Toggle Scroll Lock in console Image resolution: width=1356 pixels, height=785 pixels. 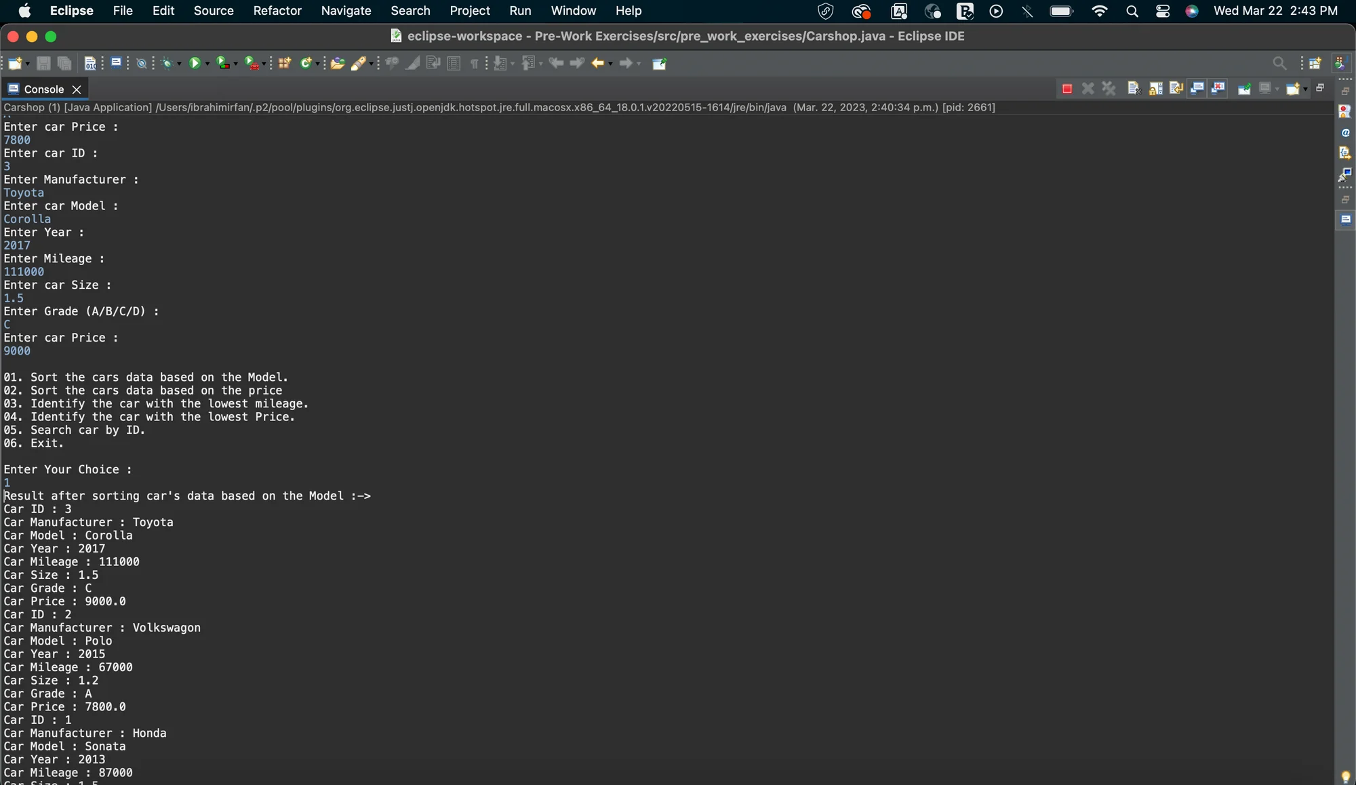1155,89
